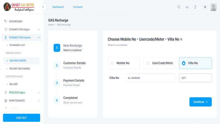Open the Dashboard top tab

click(x=58, y=7)
